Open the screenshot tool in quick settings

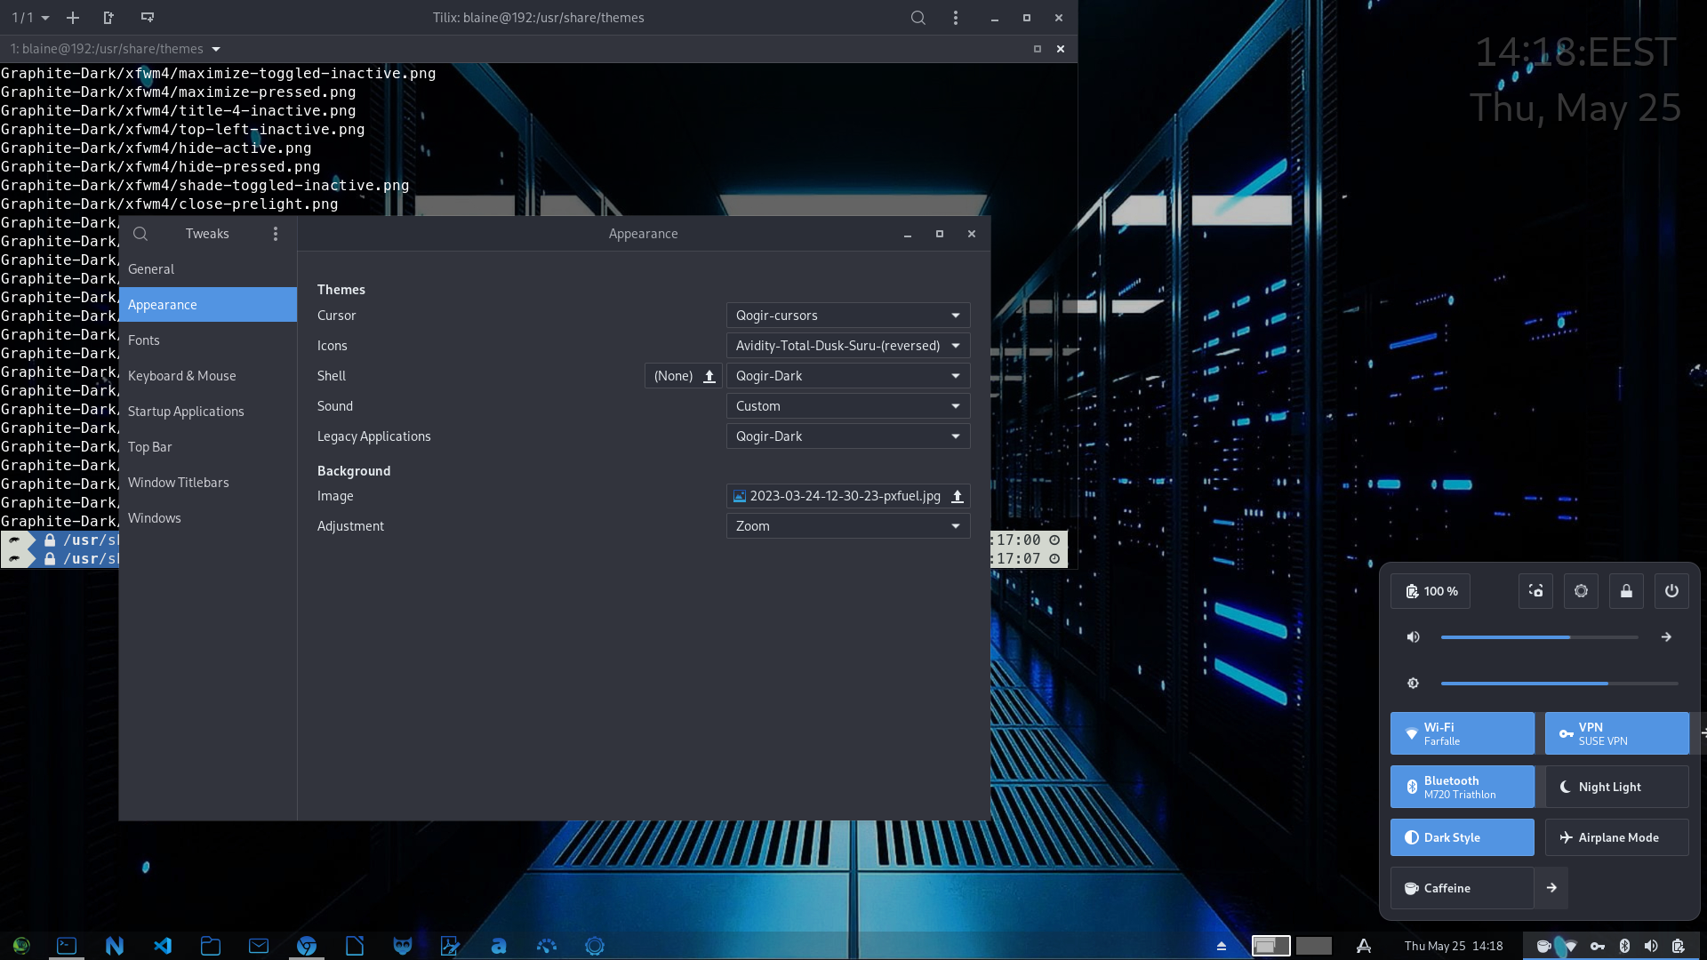[x=1535, y=591]
